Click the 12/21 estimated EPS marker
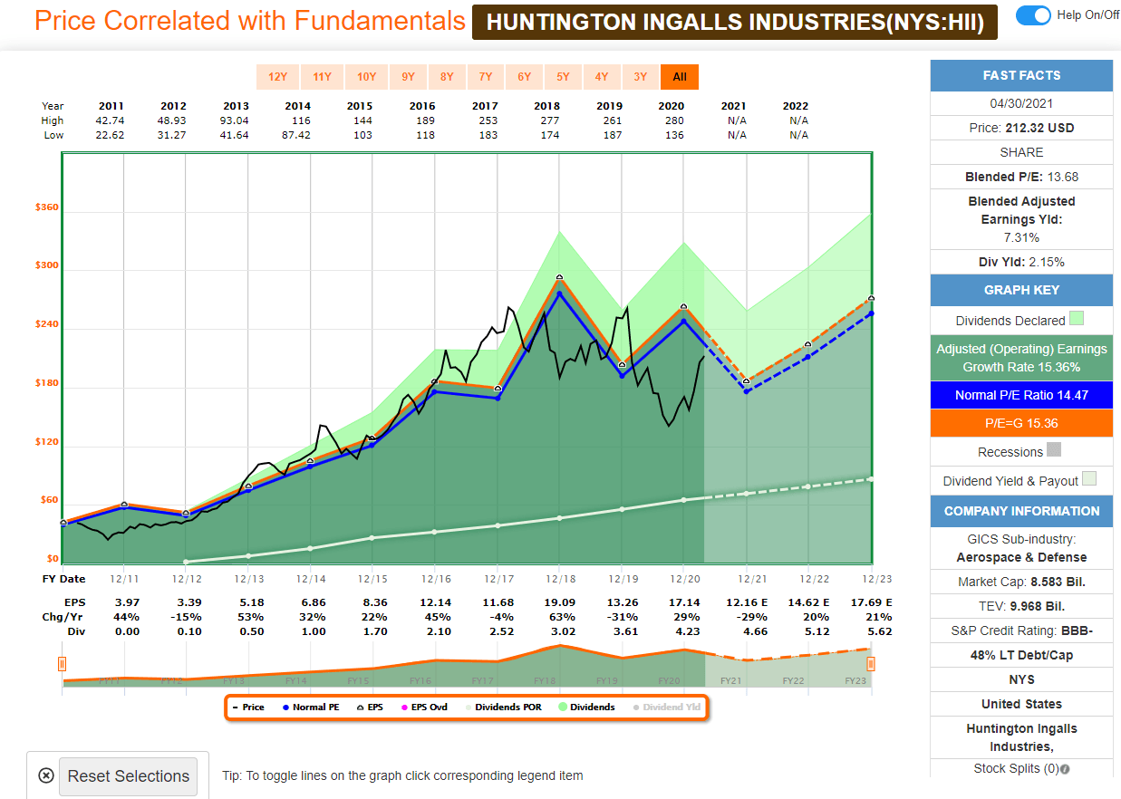The width and height of the screenshot is (1121, 799). 746,381
